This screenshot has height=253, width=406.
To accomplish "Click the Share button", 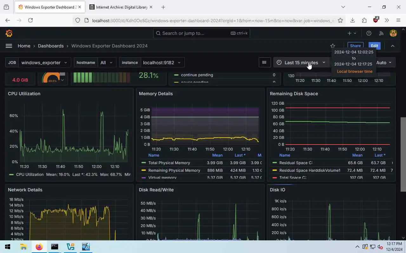I will pyautogui.click(x=355, y=46).
